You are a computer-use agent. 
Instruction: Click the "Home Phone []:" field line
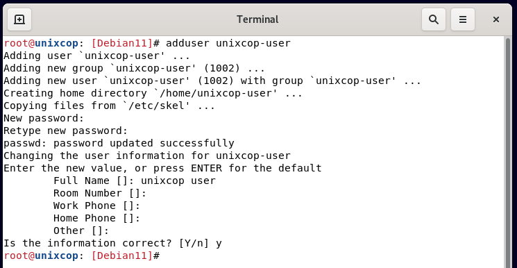pos(97,219)
